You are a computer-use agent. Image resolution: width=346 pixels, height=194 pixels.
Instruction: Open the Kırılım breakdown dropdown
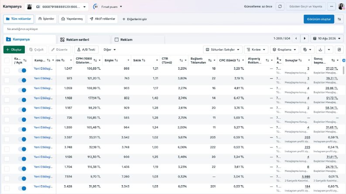coord(256,50)
